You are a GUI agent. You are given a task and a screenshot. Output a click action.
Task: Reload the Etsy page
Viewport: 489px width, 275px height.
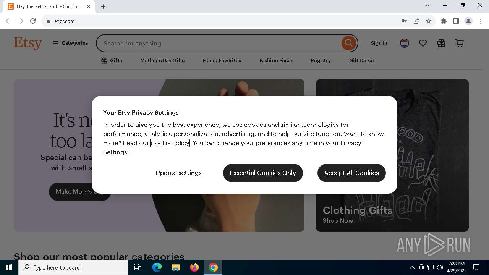click(33, 21)
